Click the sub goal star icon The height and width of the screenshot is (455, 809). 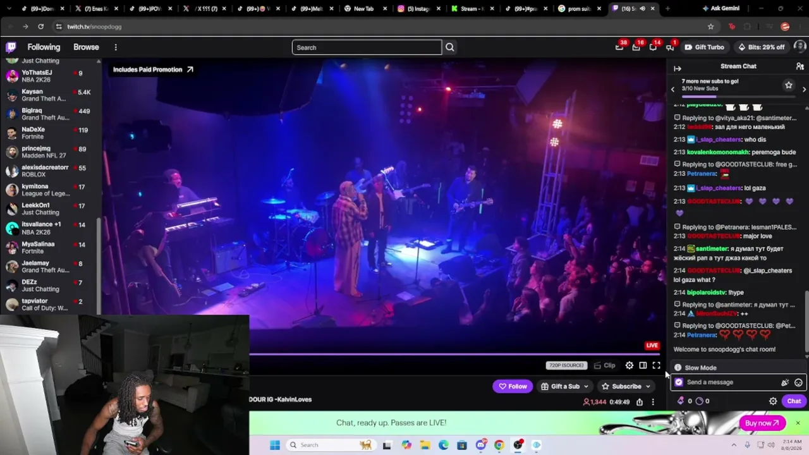[788, 85]
